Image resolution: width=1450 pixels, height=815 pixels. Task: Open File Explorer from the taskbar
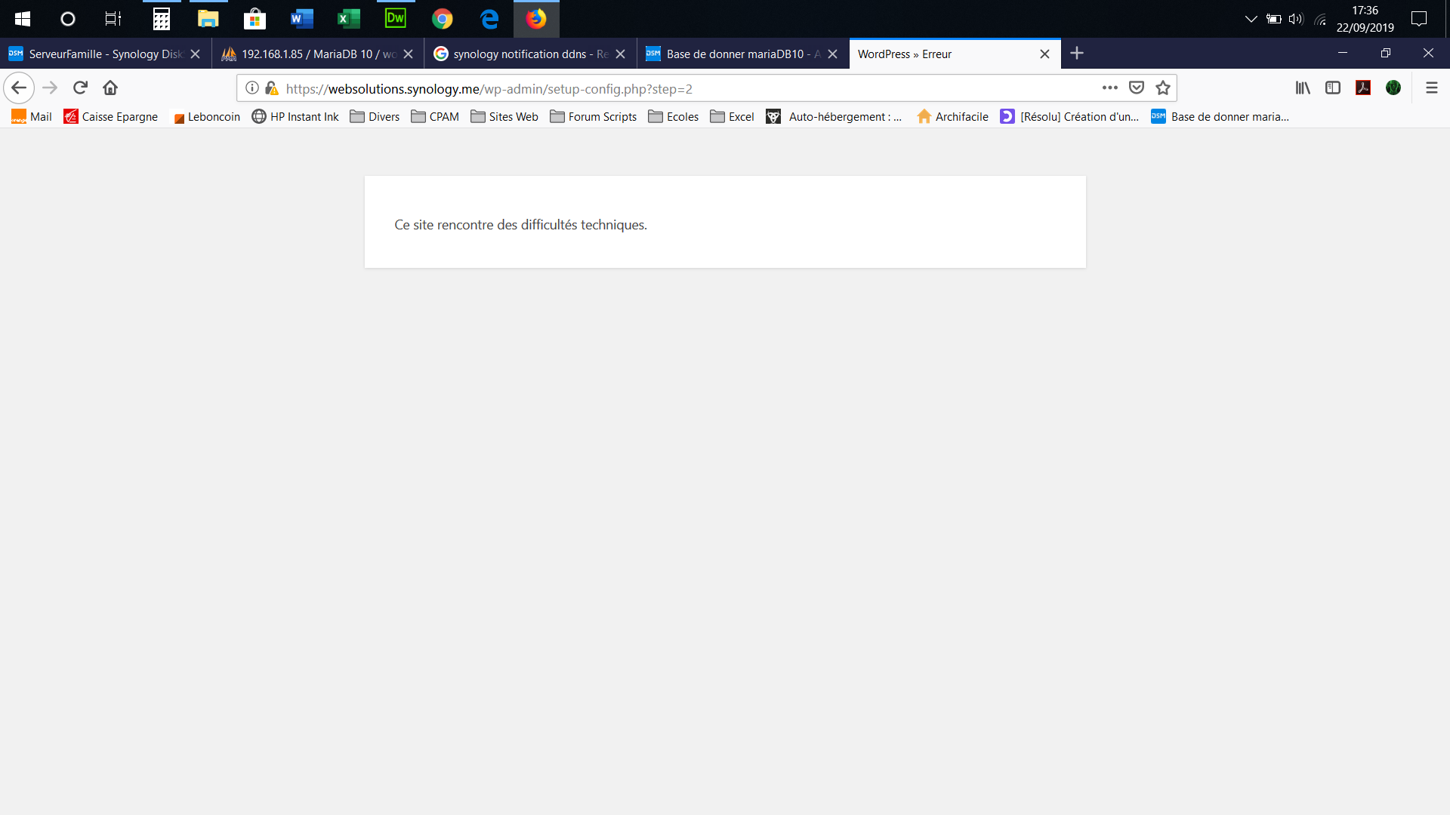coord(208,19)
